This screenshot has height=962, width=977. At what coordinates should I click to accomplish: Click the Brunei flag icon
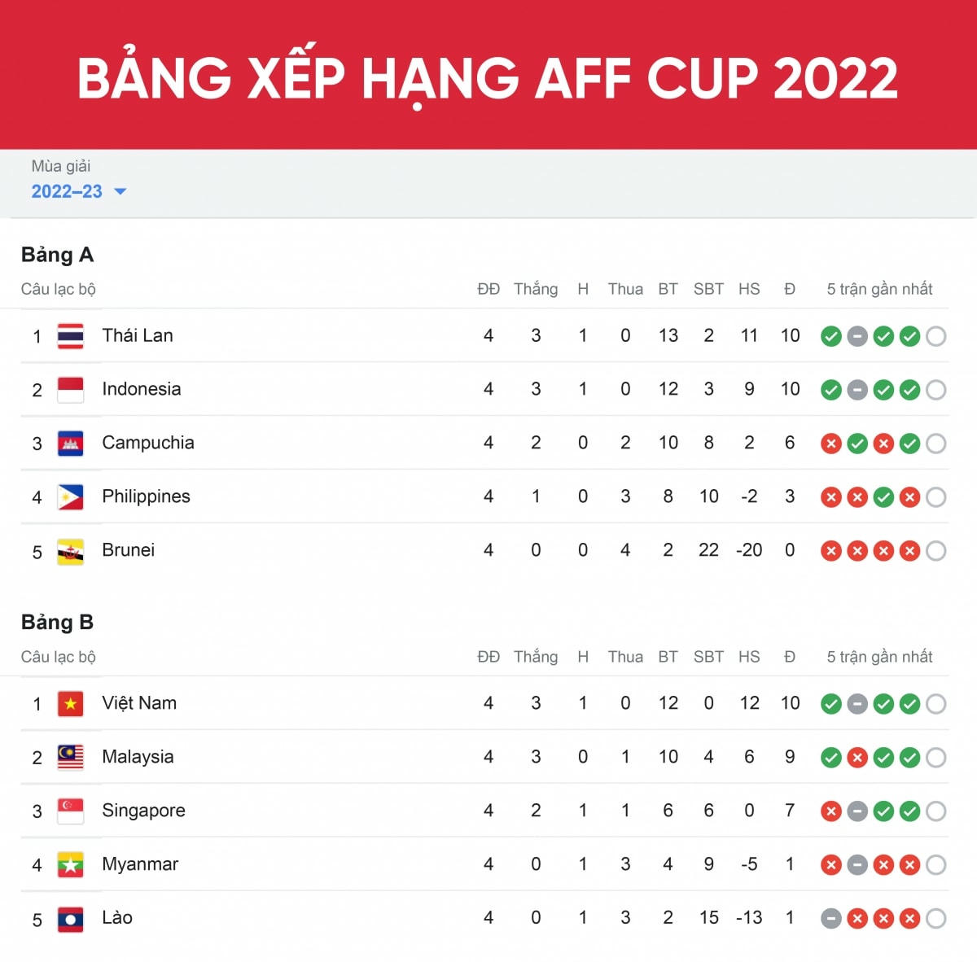71,551
